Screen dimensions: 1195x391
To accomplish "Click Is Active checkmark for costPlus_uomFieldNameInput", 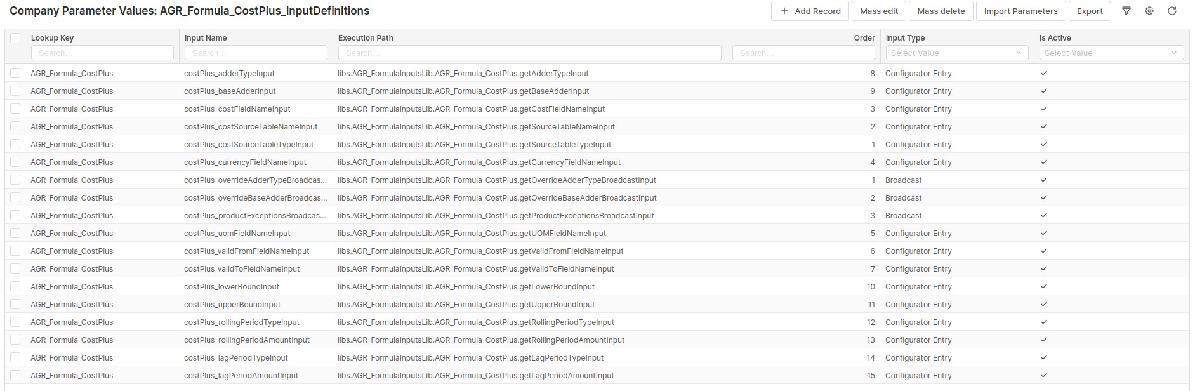I will pyautogui.click(x=1044, y=233).
